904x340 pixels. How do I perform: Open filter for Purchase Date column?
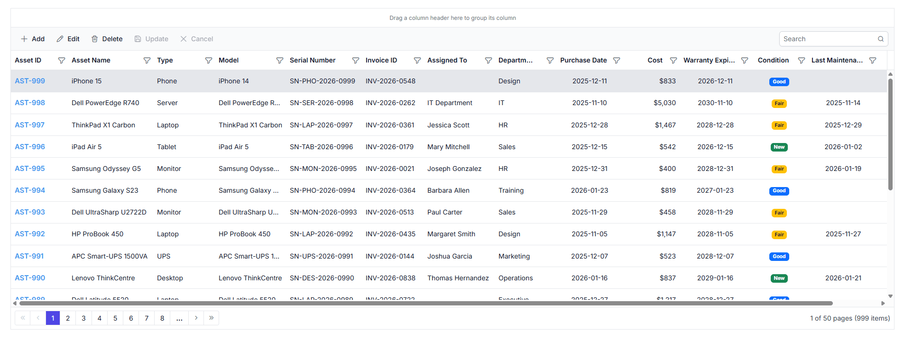click(x=617, y=61)
